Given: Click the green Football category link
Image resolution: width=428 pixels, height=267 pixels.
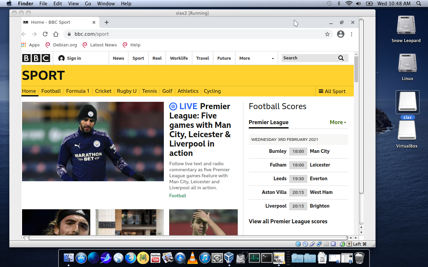Looking at the screenshot, I should [178, 196].
